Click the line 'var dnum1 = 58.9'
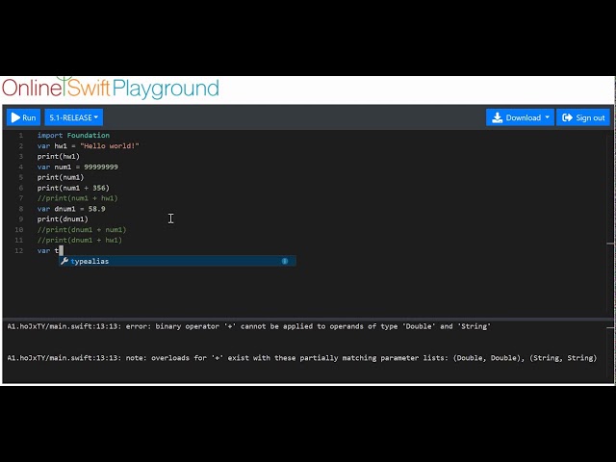Viewport: 616px width, 462px height. [71, 209]
